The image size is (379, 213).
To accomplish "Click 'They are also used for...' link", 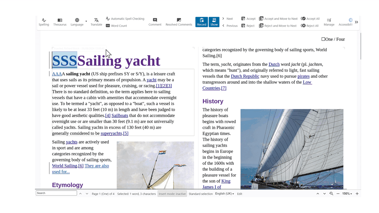I will click(x=81, y=169).
